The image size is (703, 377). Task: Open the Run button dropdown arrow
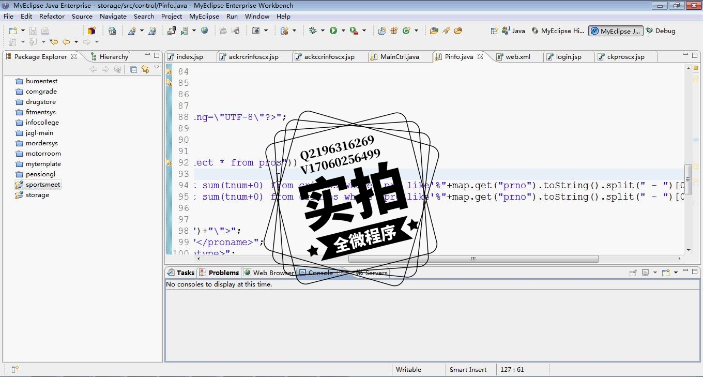pos(343,31)
